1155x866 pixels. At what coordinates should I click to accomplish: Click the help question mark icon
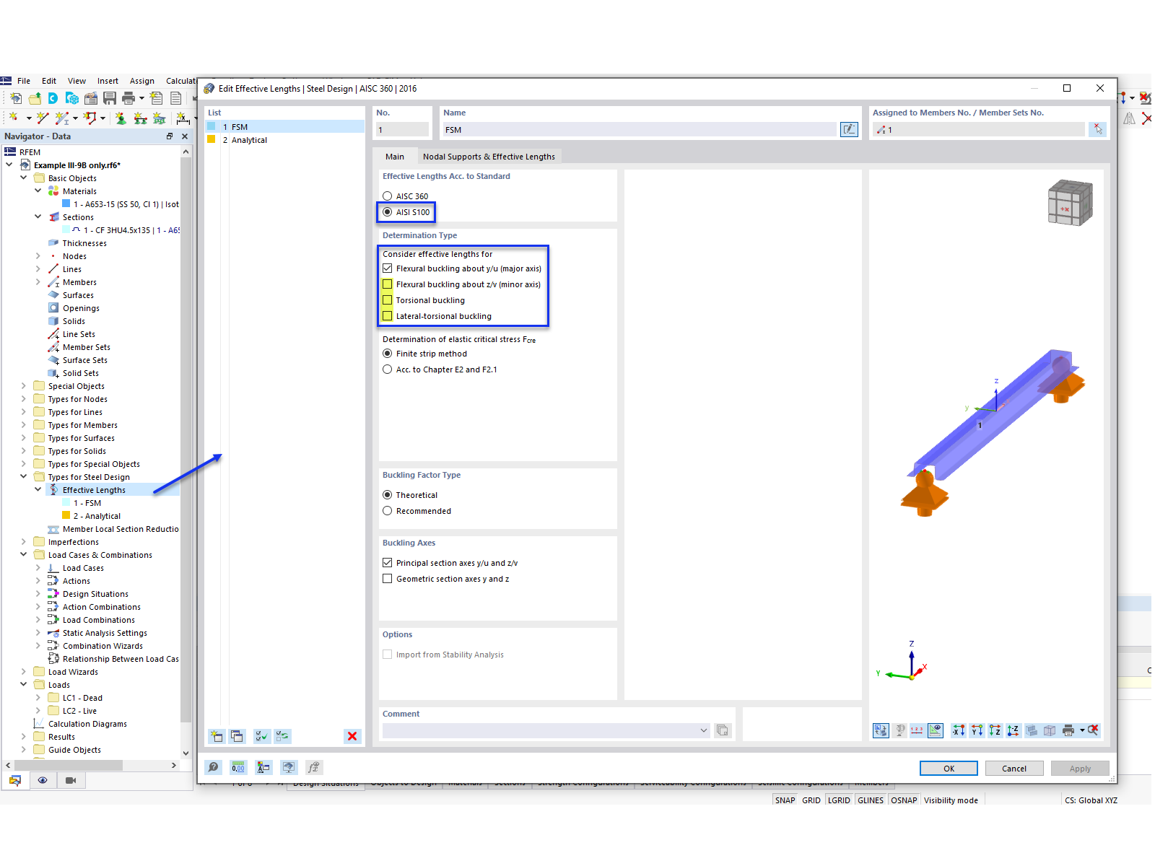coord(214,767)
